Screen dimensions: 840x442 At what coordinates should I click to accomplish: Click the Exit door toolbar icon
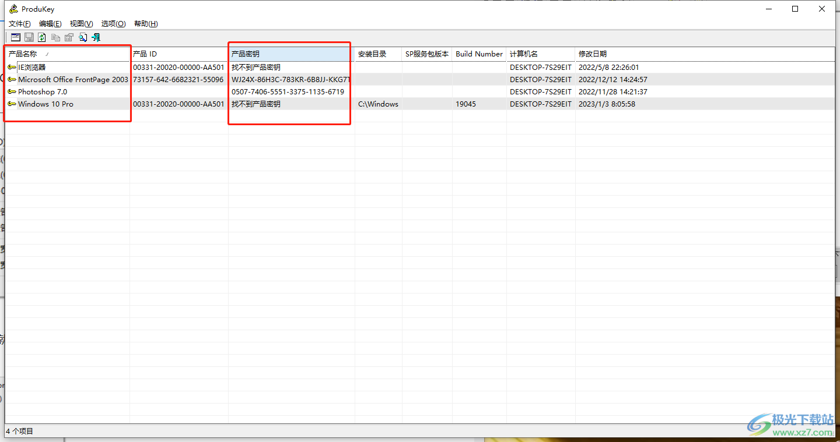point(96,37)
